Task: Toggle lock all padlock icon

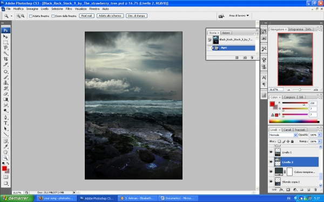Action: pyautogui.click(x=292, y=141)
